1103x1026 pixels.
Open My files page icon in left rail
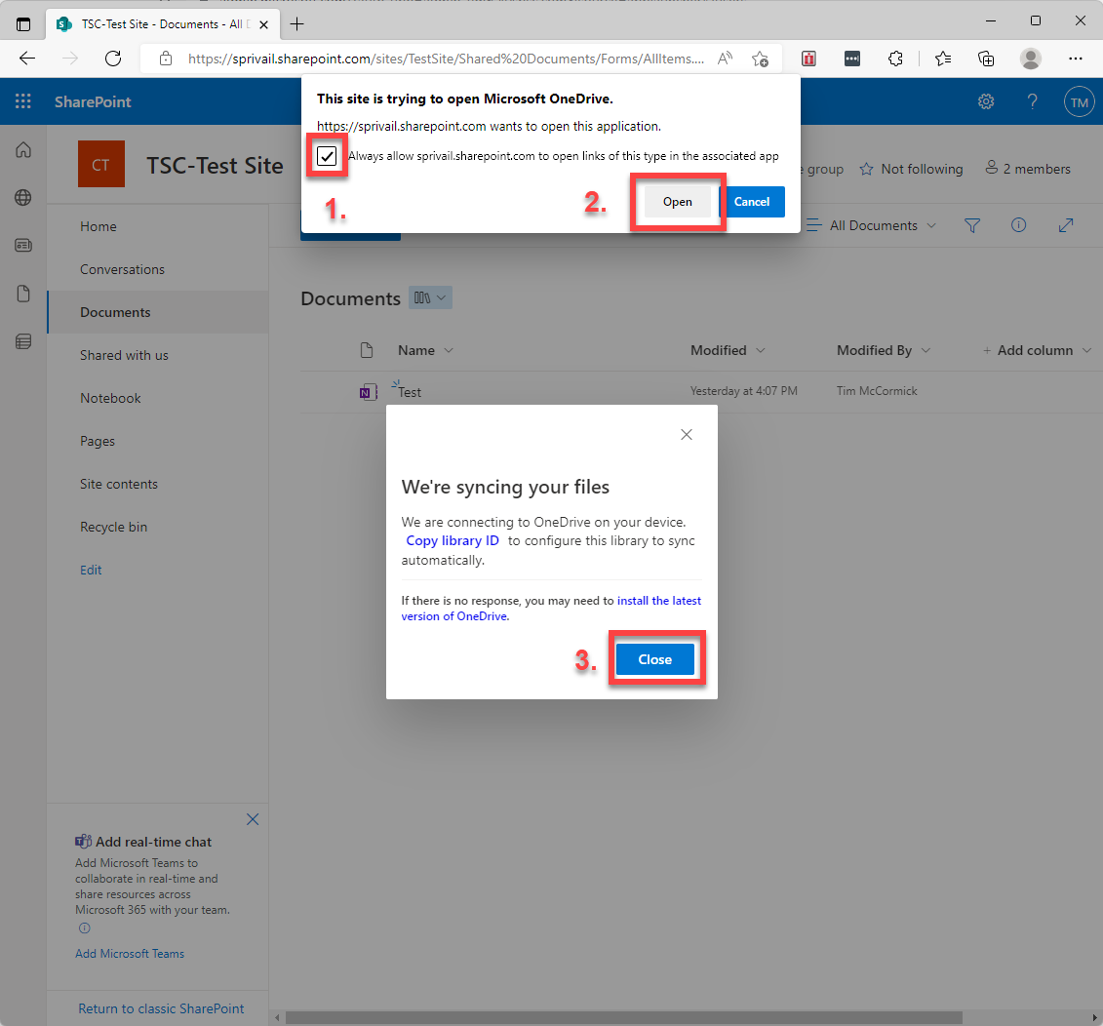23,294
